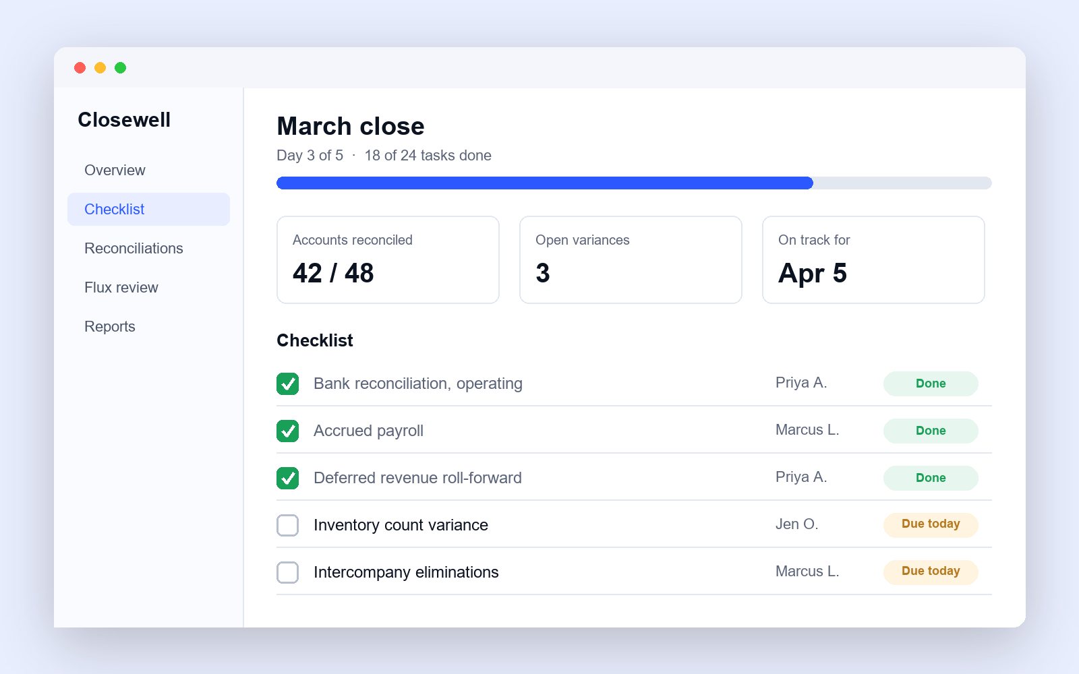Click Priya A. on Deferred revenue row
Screen dimensions: 1079x674
[x=801, y=477]
